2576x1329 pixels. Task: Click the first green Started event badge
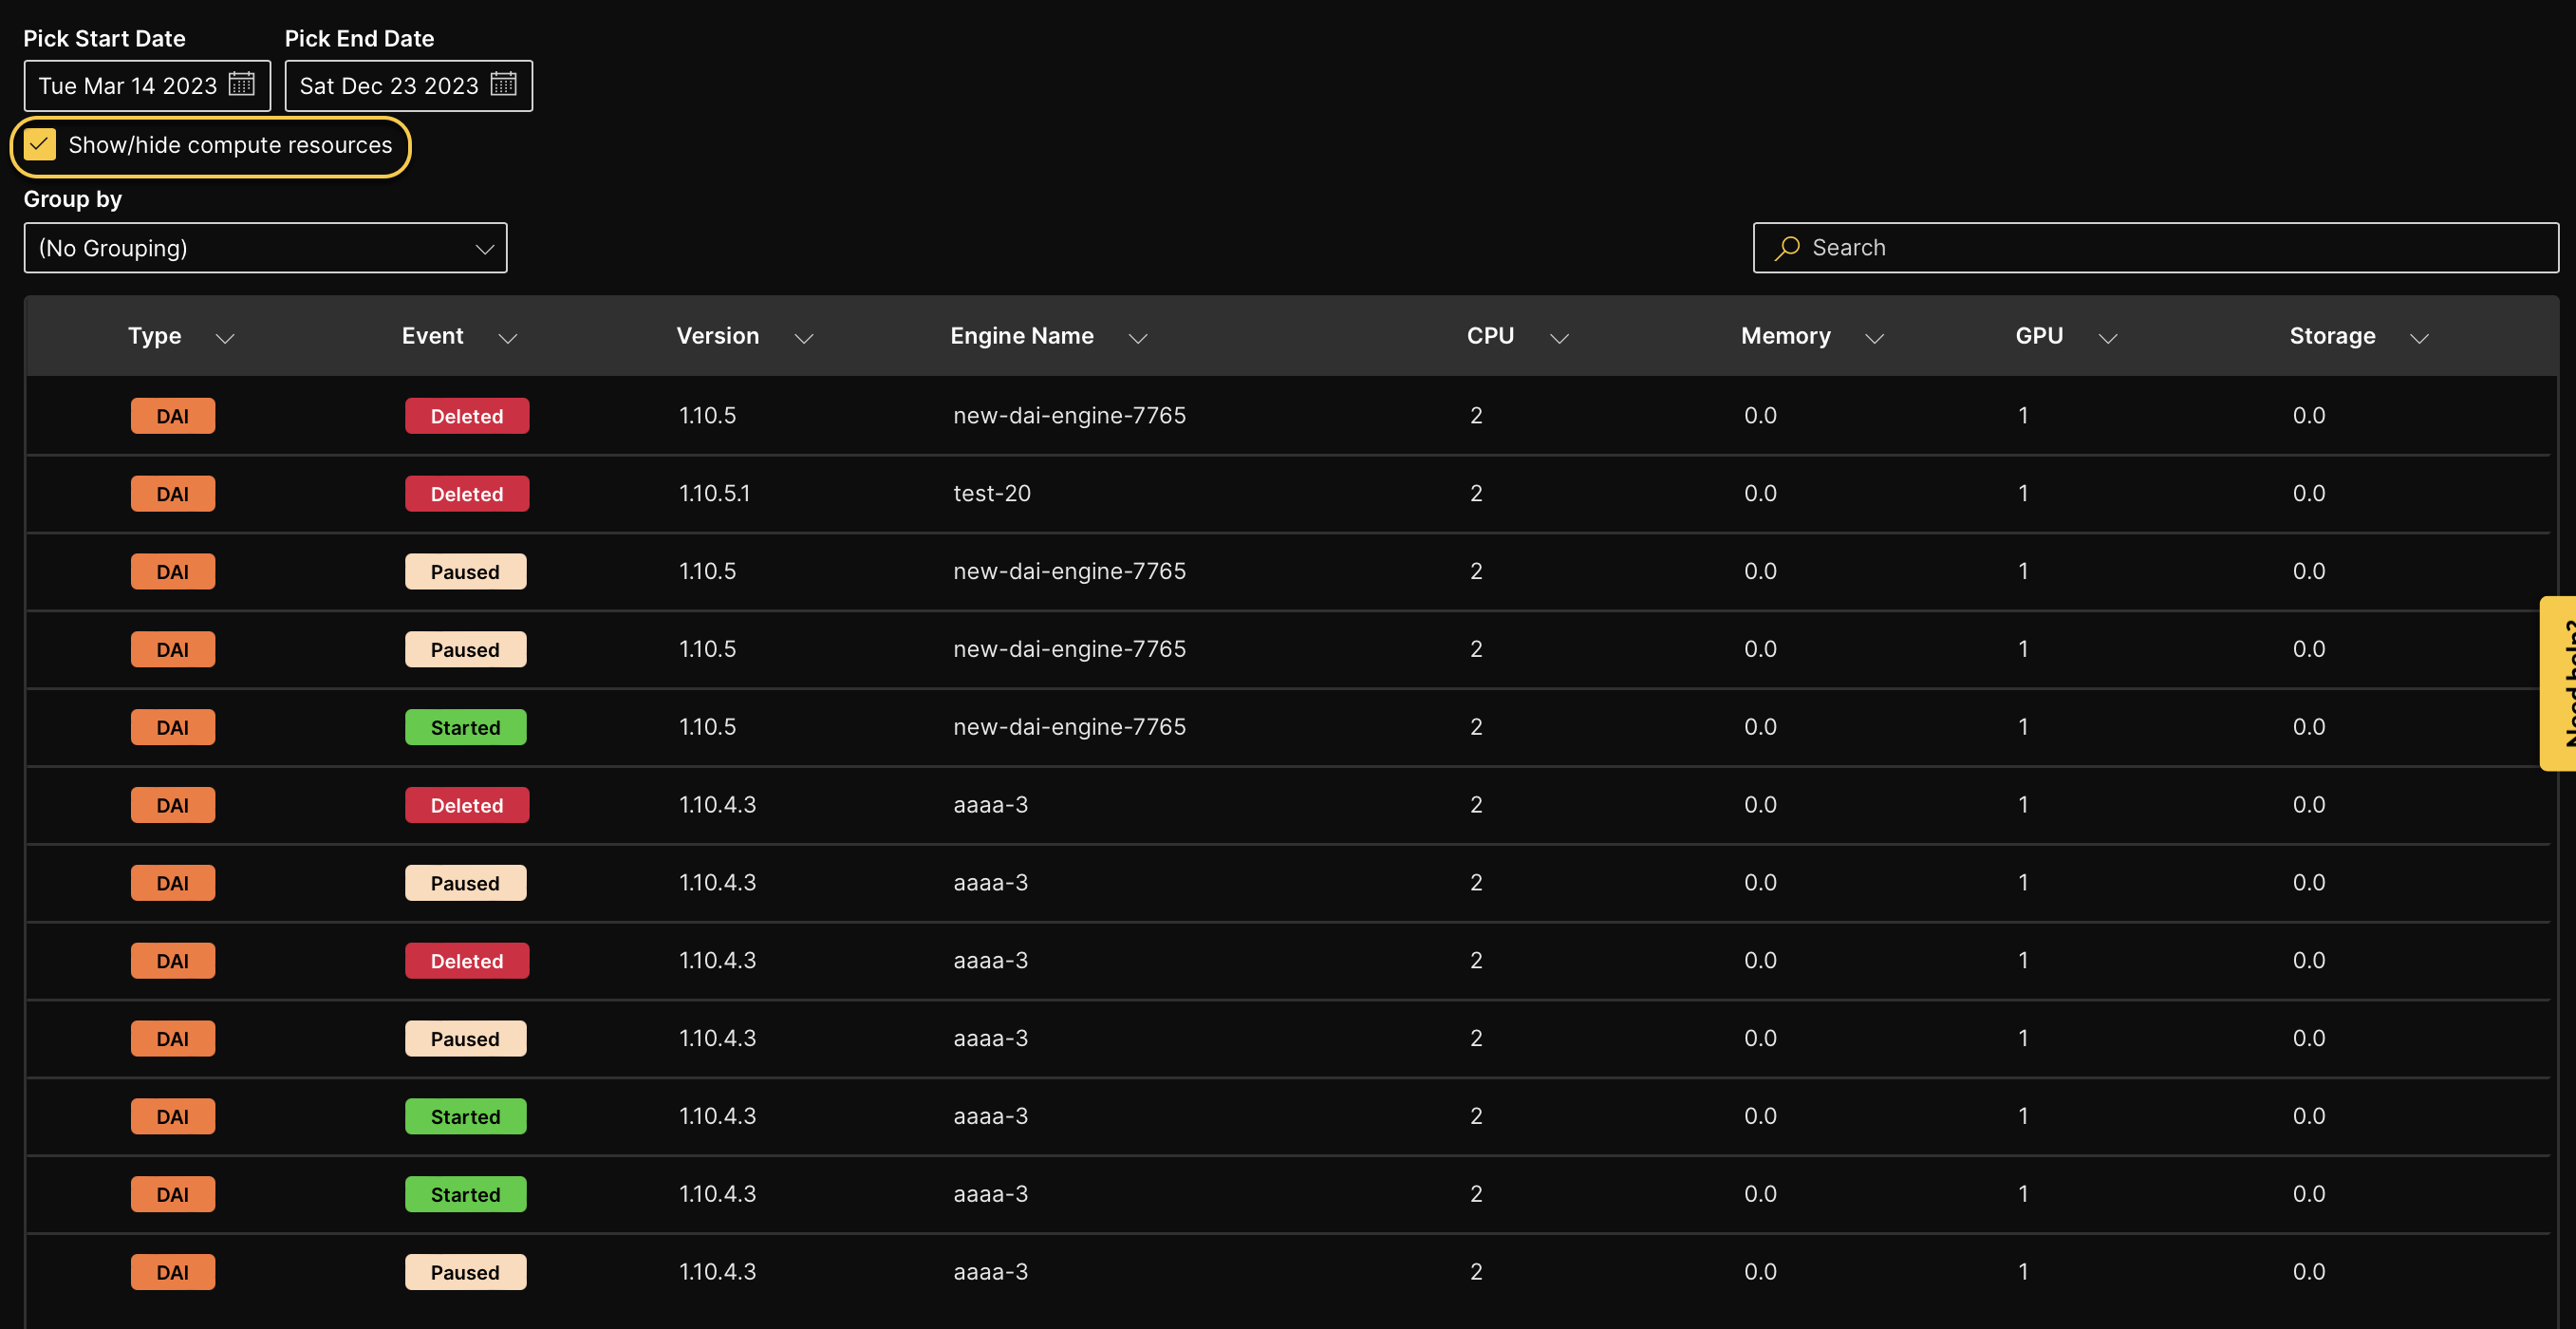465,727
